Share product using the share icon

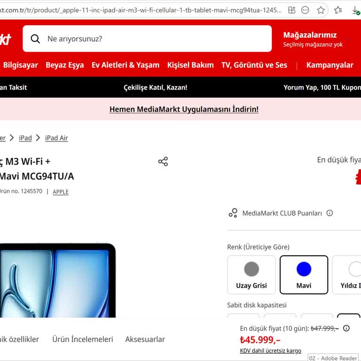pyautogui.click(x=163, y=161)
